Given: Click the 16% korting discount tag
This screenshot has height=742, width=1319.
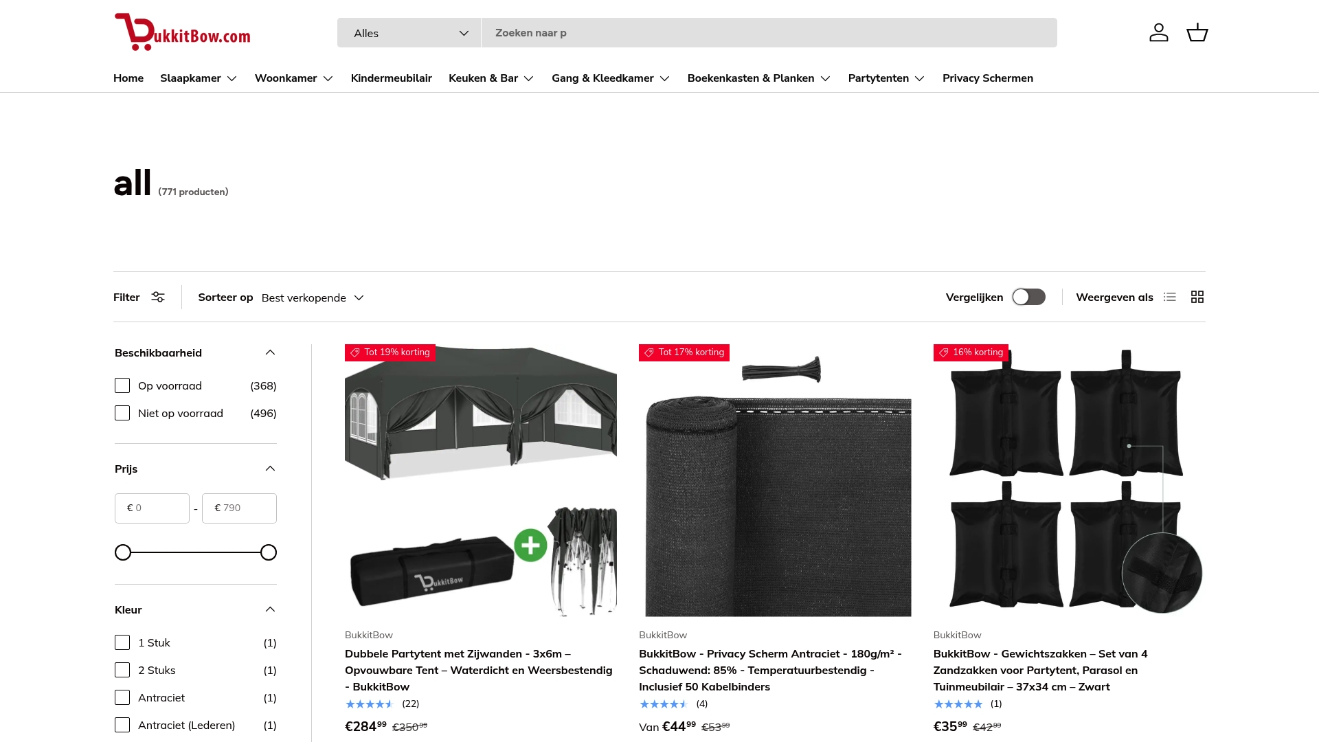Looking at the screenshot, I should pos(971,352).
